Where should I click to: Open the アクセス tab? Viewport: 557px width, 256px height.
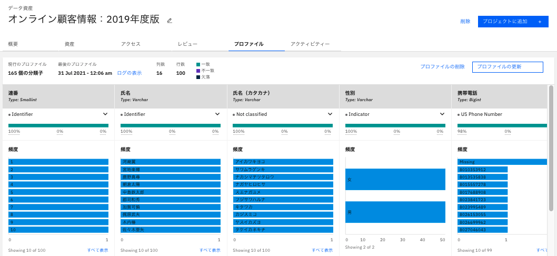coord(131,44)
